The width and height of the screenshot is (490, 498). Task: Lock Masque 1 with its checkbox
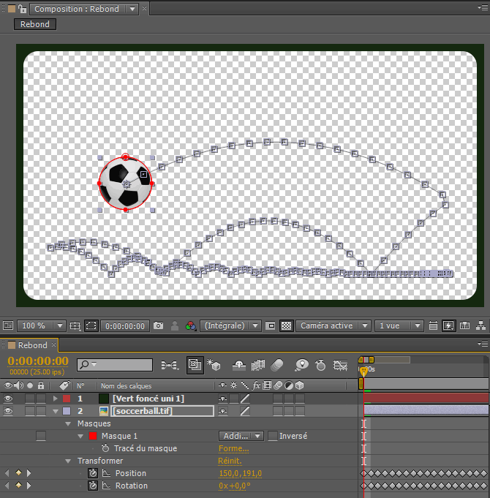[x=41, y=436]
